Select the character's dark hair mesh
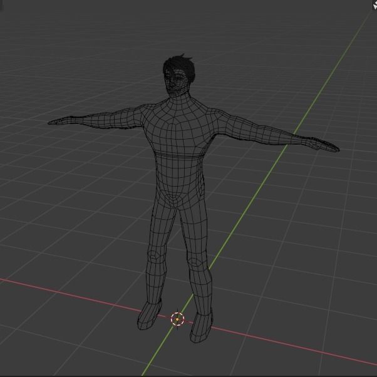 click(179, 68)
